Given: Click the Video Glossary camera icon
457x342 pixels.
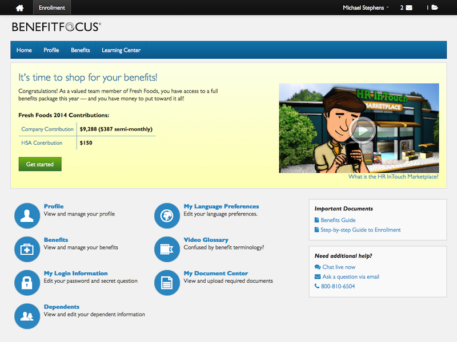Looking at the screenshot, I should [167, 249].
